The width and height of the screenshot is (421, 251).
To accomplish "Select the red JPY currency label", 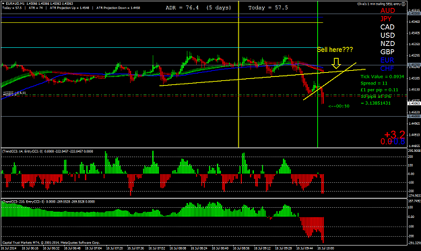I will click(386, 19).
